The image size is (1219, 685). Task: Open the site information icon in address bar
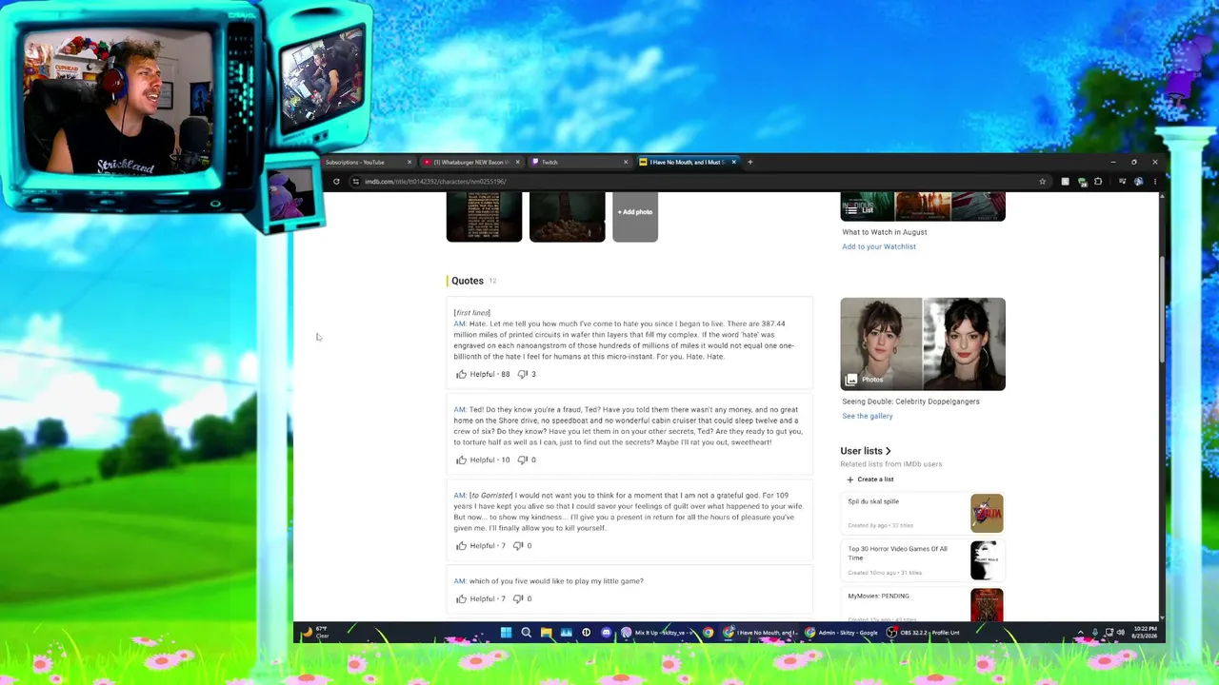click(x=355, y=182)
